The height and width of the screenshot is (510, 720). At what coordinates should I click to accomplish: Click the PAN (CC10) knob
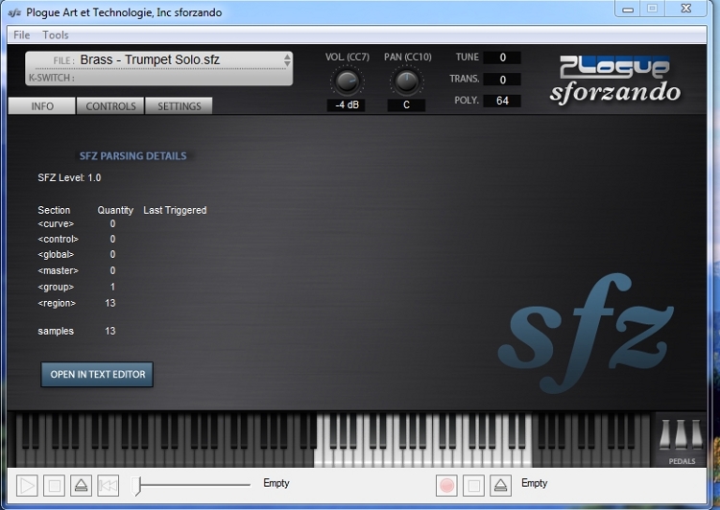(407, 81)
